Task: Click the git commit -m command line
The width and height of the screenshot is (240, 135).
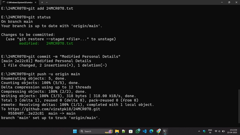Action: click(61, 57)
